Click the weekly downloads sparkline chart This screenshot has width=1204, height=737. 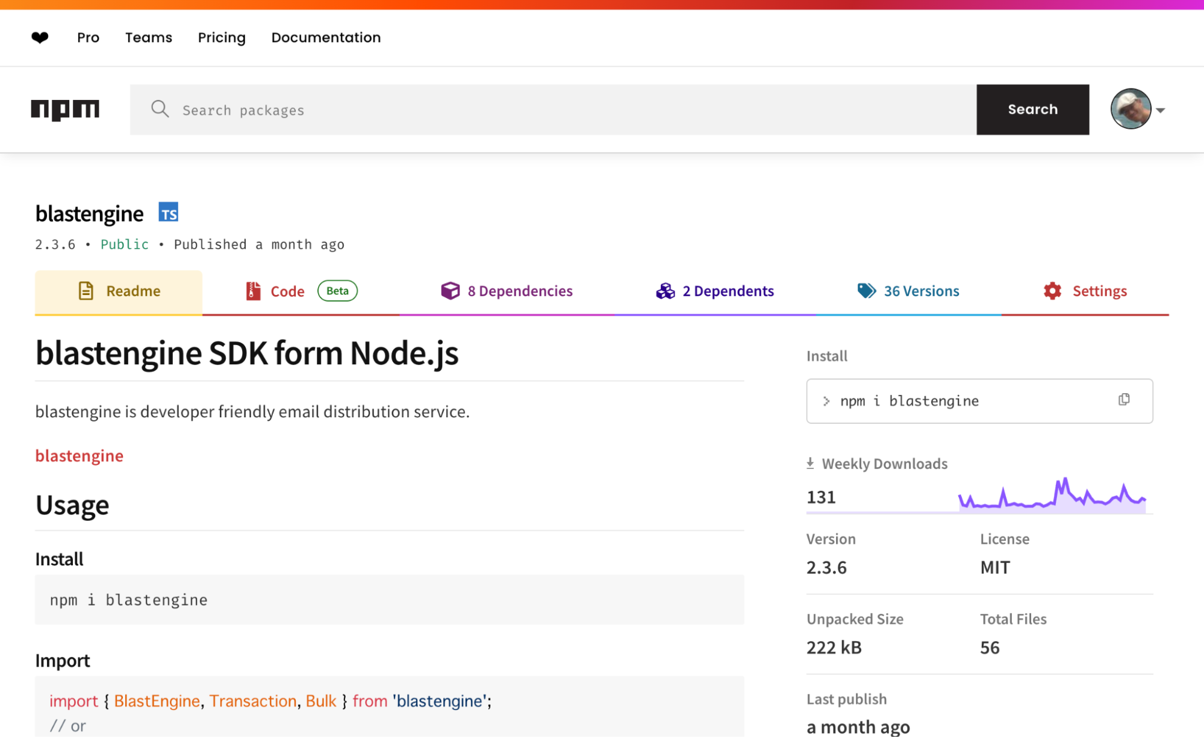(1052, 495)
